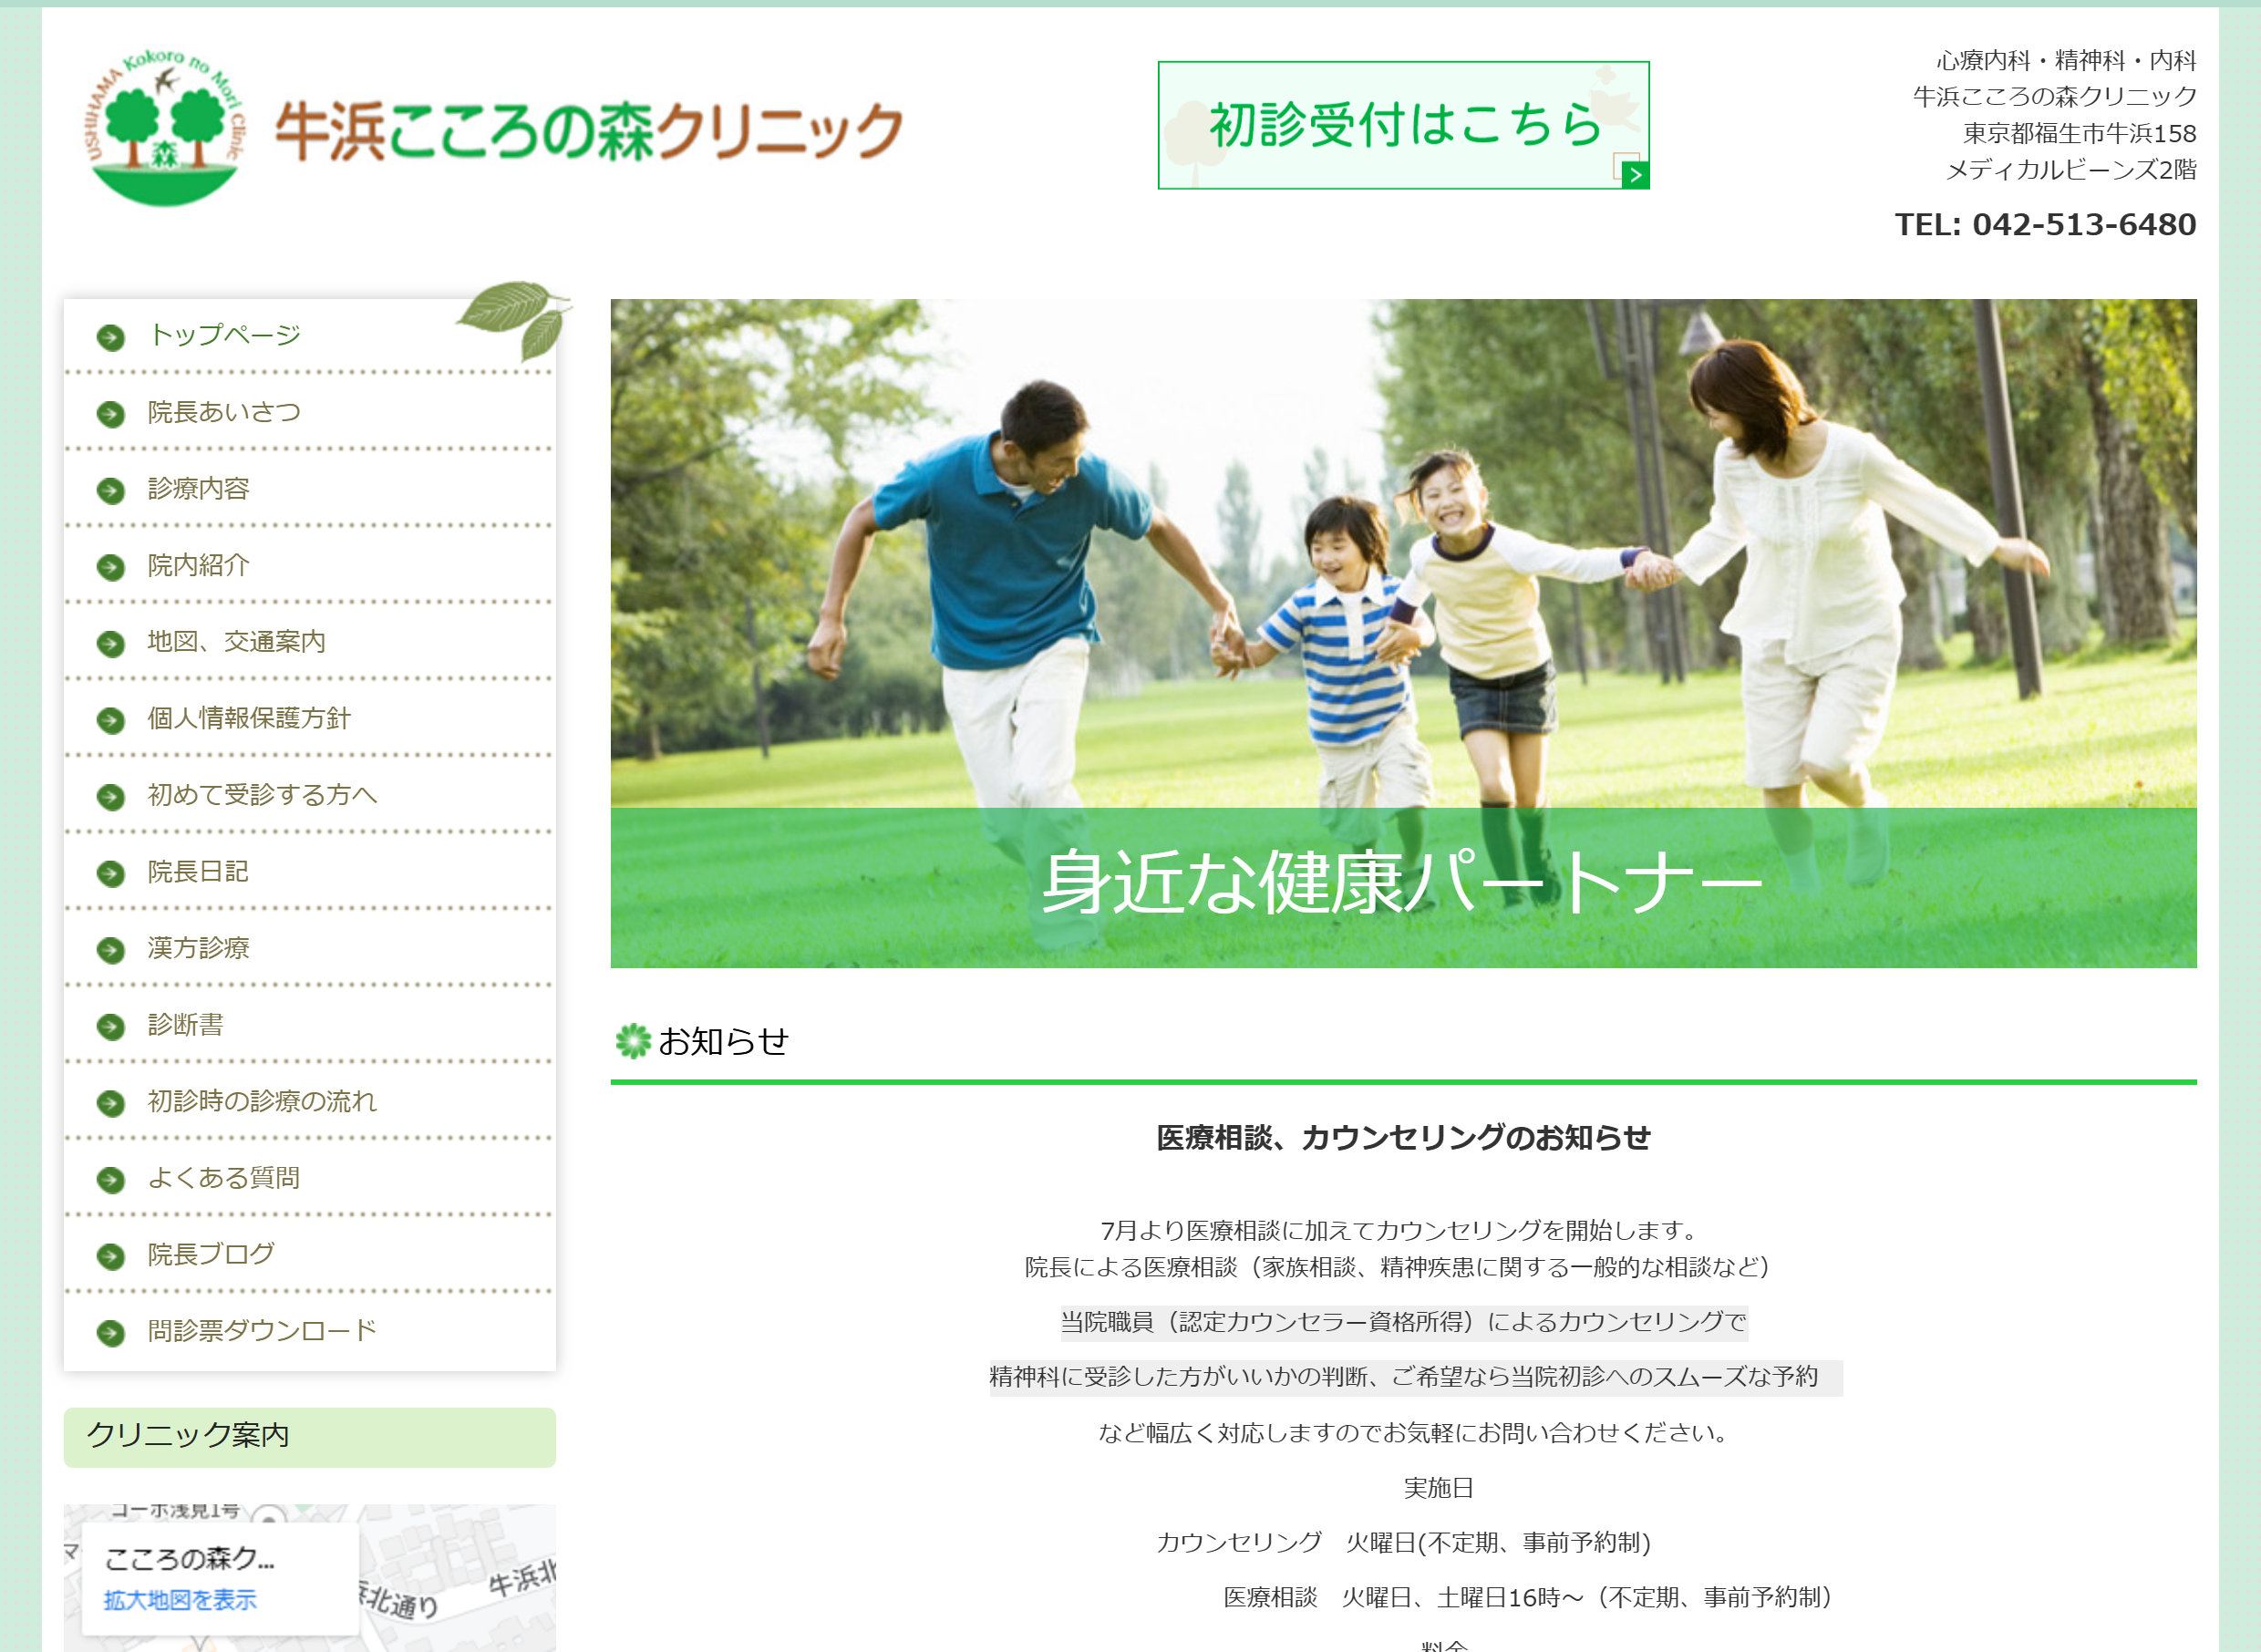Click arrow icon beside よくある質問

coord(111,1180)
